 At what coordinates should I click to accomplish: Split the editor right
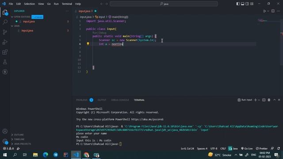(273, 11)
